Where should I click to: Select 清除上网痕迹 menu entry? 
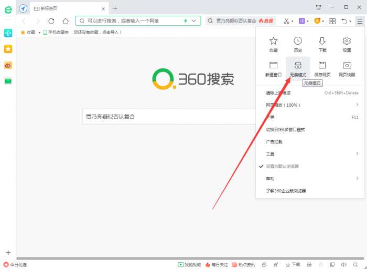click(310, 93)
